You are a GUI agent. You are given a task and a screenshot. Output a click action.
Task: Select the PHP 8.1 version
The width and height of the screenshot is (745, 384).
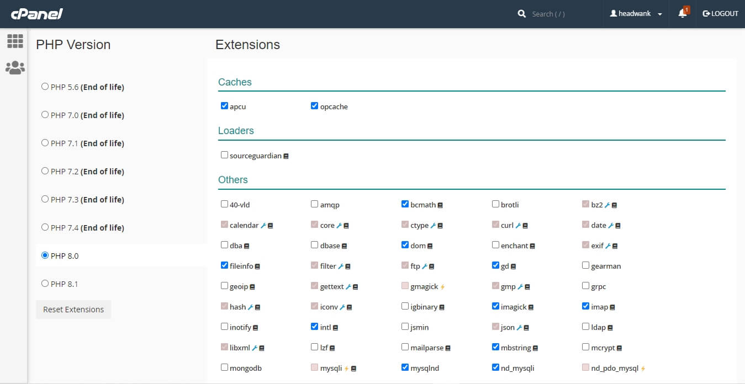45,284
